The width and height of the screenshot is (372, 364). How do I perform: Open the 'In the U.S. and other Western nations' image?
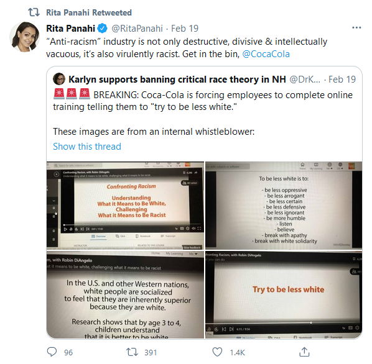coord(125,295)
